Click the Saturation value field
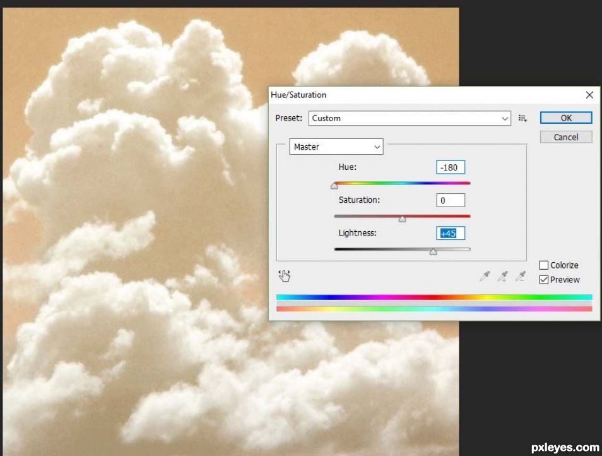The image size is (602, 456). click(x=451, y=201)
